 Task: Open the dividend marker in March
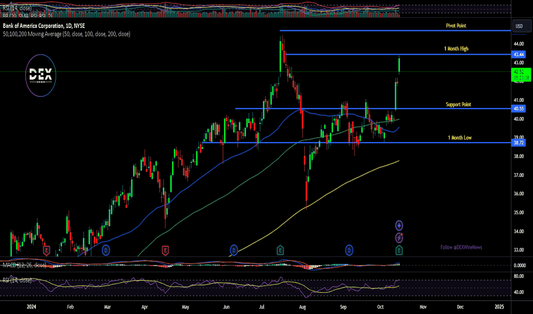click(x=106, y=251)
